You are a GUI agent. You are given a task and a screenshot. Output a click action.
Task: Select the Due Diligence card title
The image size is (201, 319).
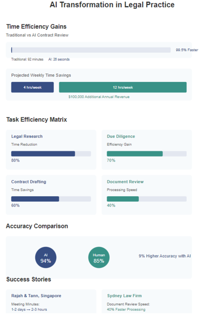point(121,136)
